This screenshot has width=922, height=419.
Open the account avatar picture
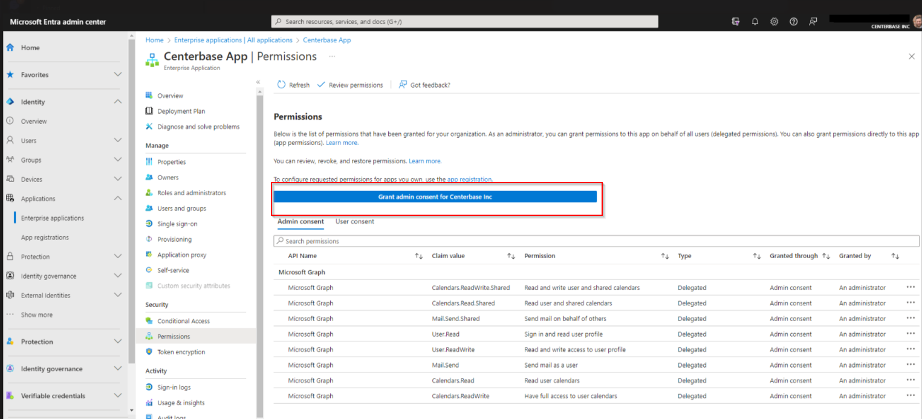click(x=917, y=22)
